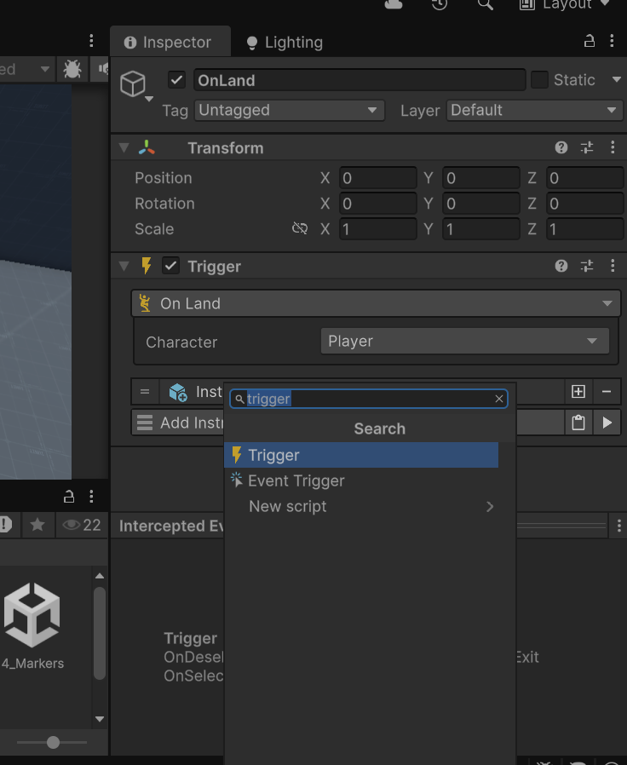Open the Tag dropdown showing Untagged
Image resolution: width=627 pixels, height=765 pixels.
tap(289, 110)
